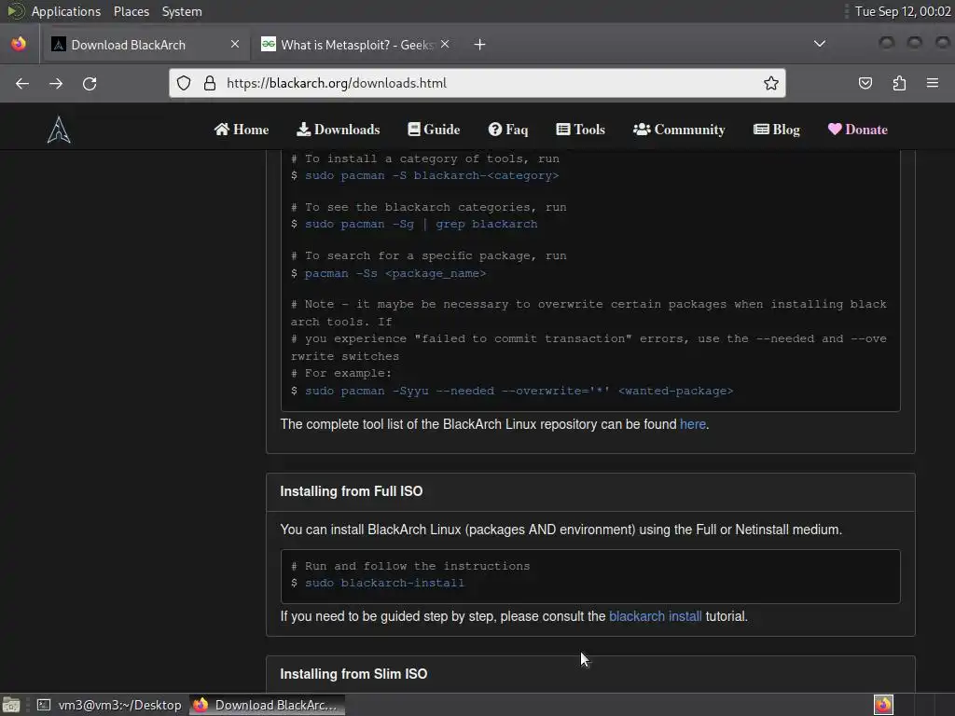View site security padlock info

pos(210,83)
